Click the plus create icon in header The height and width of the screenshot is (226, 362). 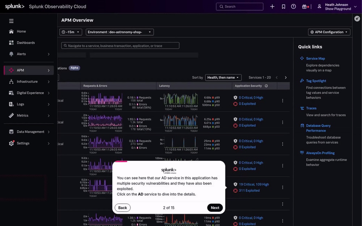272,7
